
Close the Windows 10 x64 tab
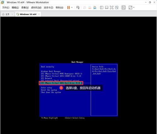pyautogui.click(x=39, y=14)
